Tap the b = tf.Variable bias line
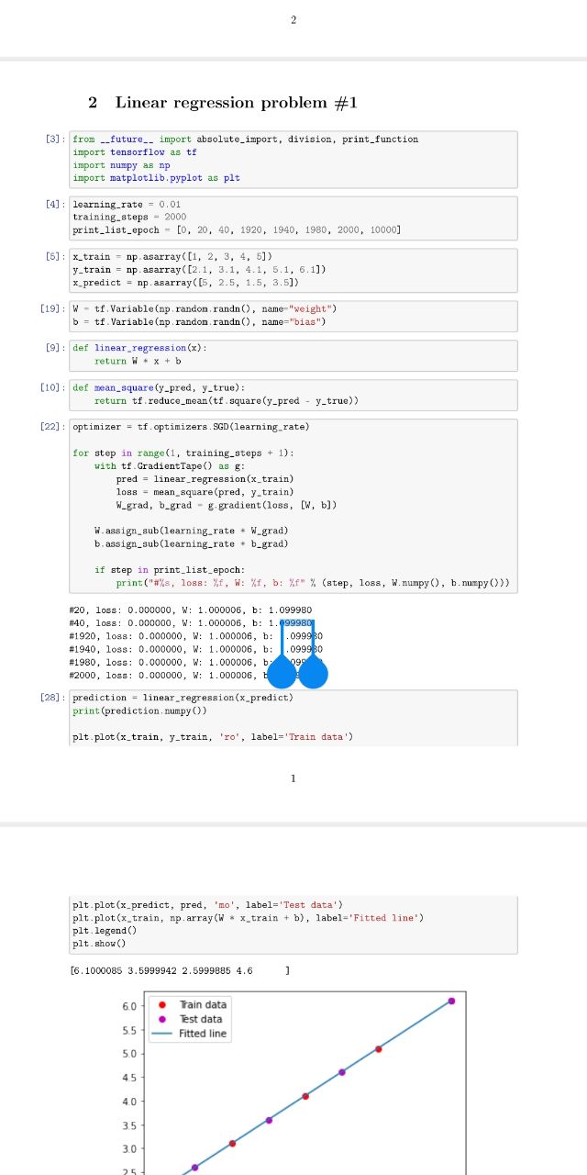The height and width of the screenshot is (1175, 587). tap(200, 321)
